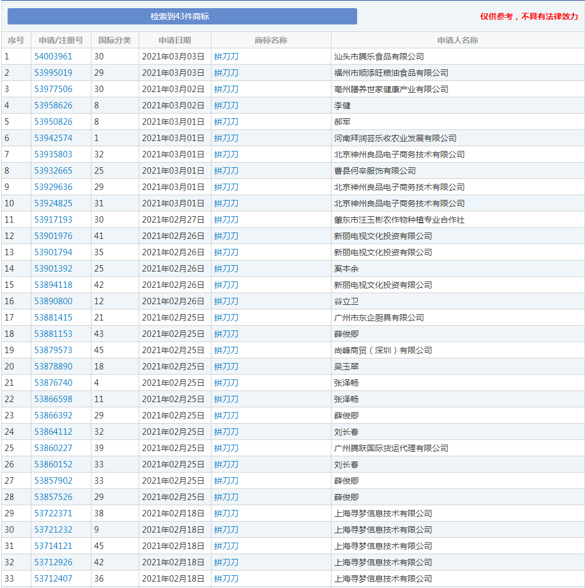This screenshot has width=585, height=588.
Task: Open registration number 53860152
Action: 53,464
